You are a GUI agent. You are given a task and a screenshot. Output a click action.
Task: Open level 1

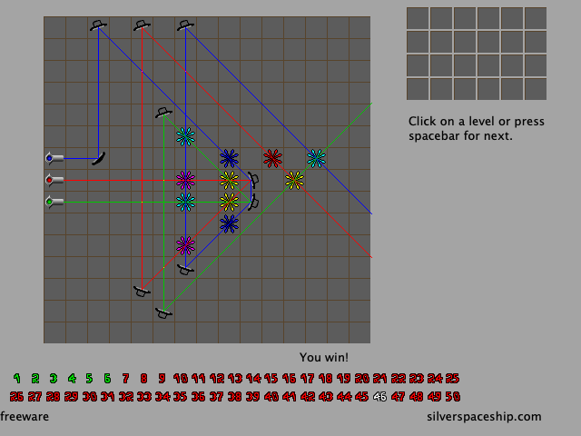point(17,379)
